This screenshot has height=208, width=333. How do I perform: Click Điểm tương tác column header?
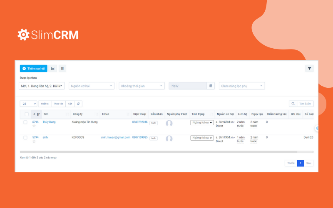277,114
